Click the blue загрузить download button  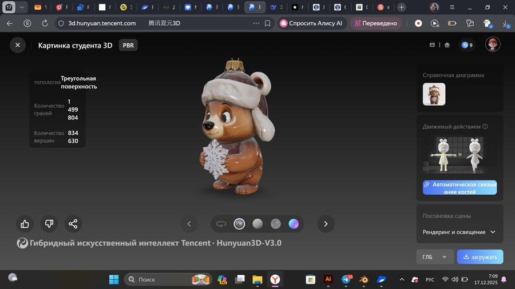point(480,257)
